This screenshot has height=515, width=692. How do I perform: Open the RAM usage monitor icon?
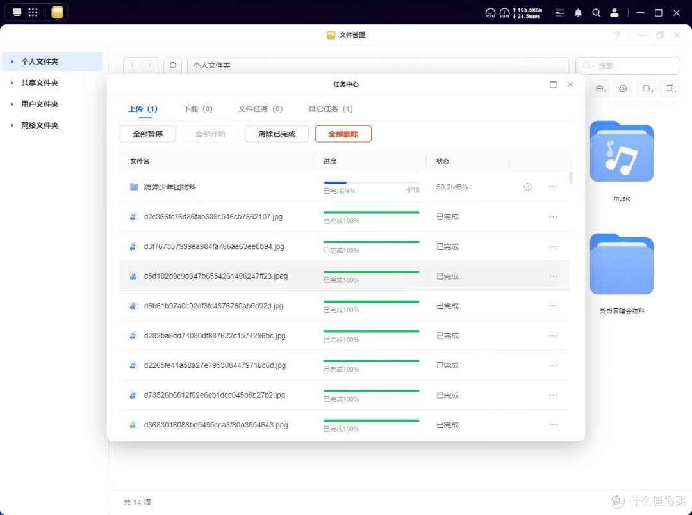504,13
